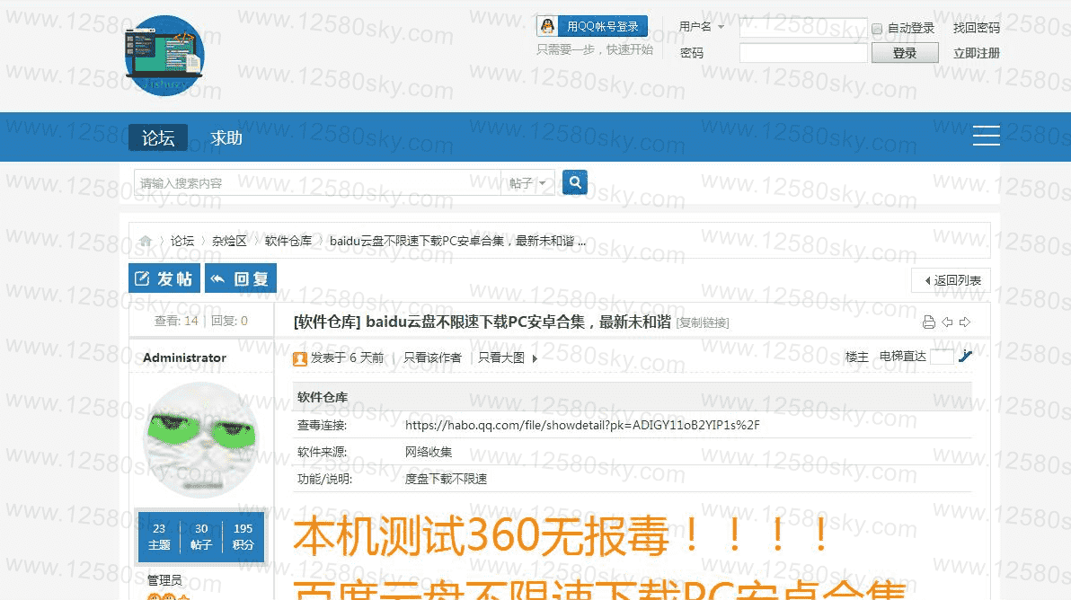Expand the 帖子 search type dropdown
The image size is (1071, 600).
[527, 183]
